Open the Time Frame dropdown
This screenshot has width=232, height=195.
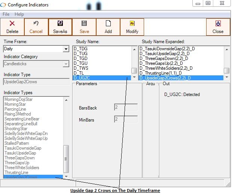click(x=66, y=49)
